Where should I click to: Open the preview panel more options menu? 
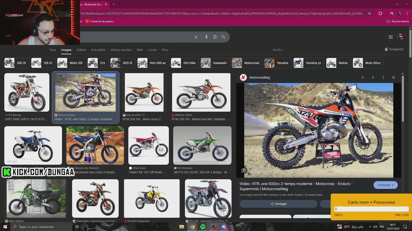coord(383,77)
